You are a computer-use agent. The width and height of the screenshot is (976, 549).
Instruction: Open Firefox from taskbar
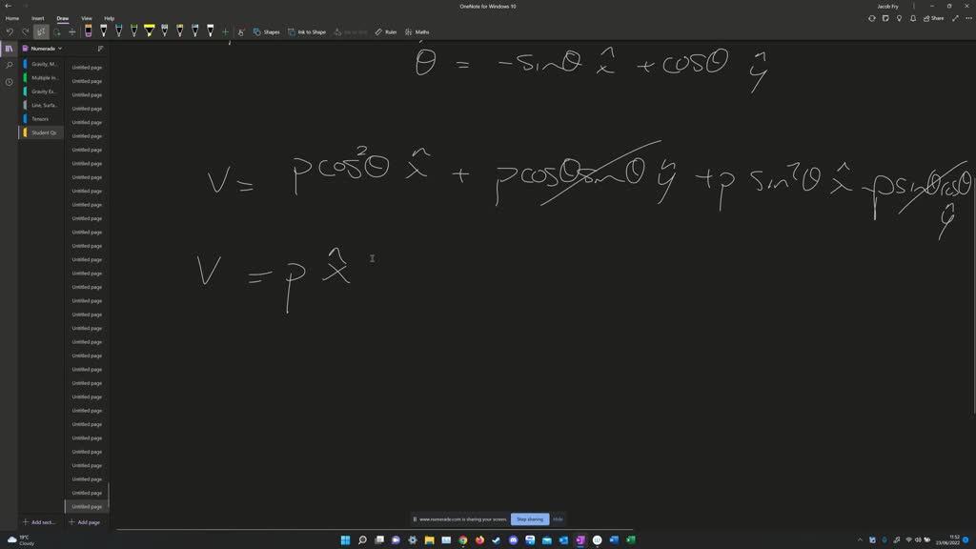(x=480, y=539)
